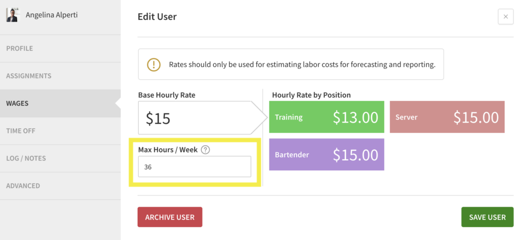Screen dimensions: 526x240
Task: Open the Log / Notes tab
Action: [x=26, y=158]
